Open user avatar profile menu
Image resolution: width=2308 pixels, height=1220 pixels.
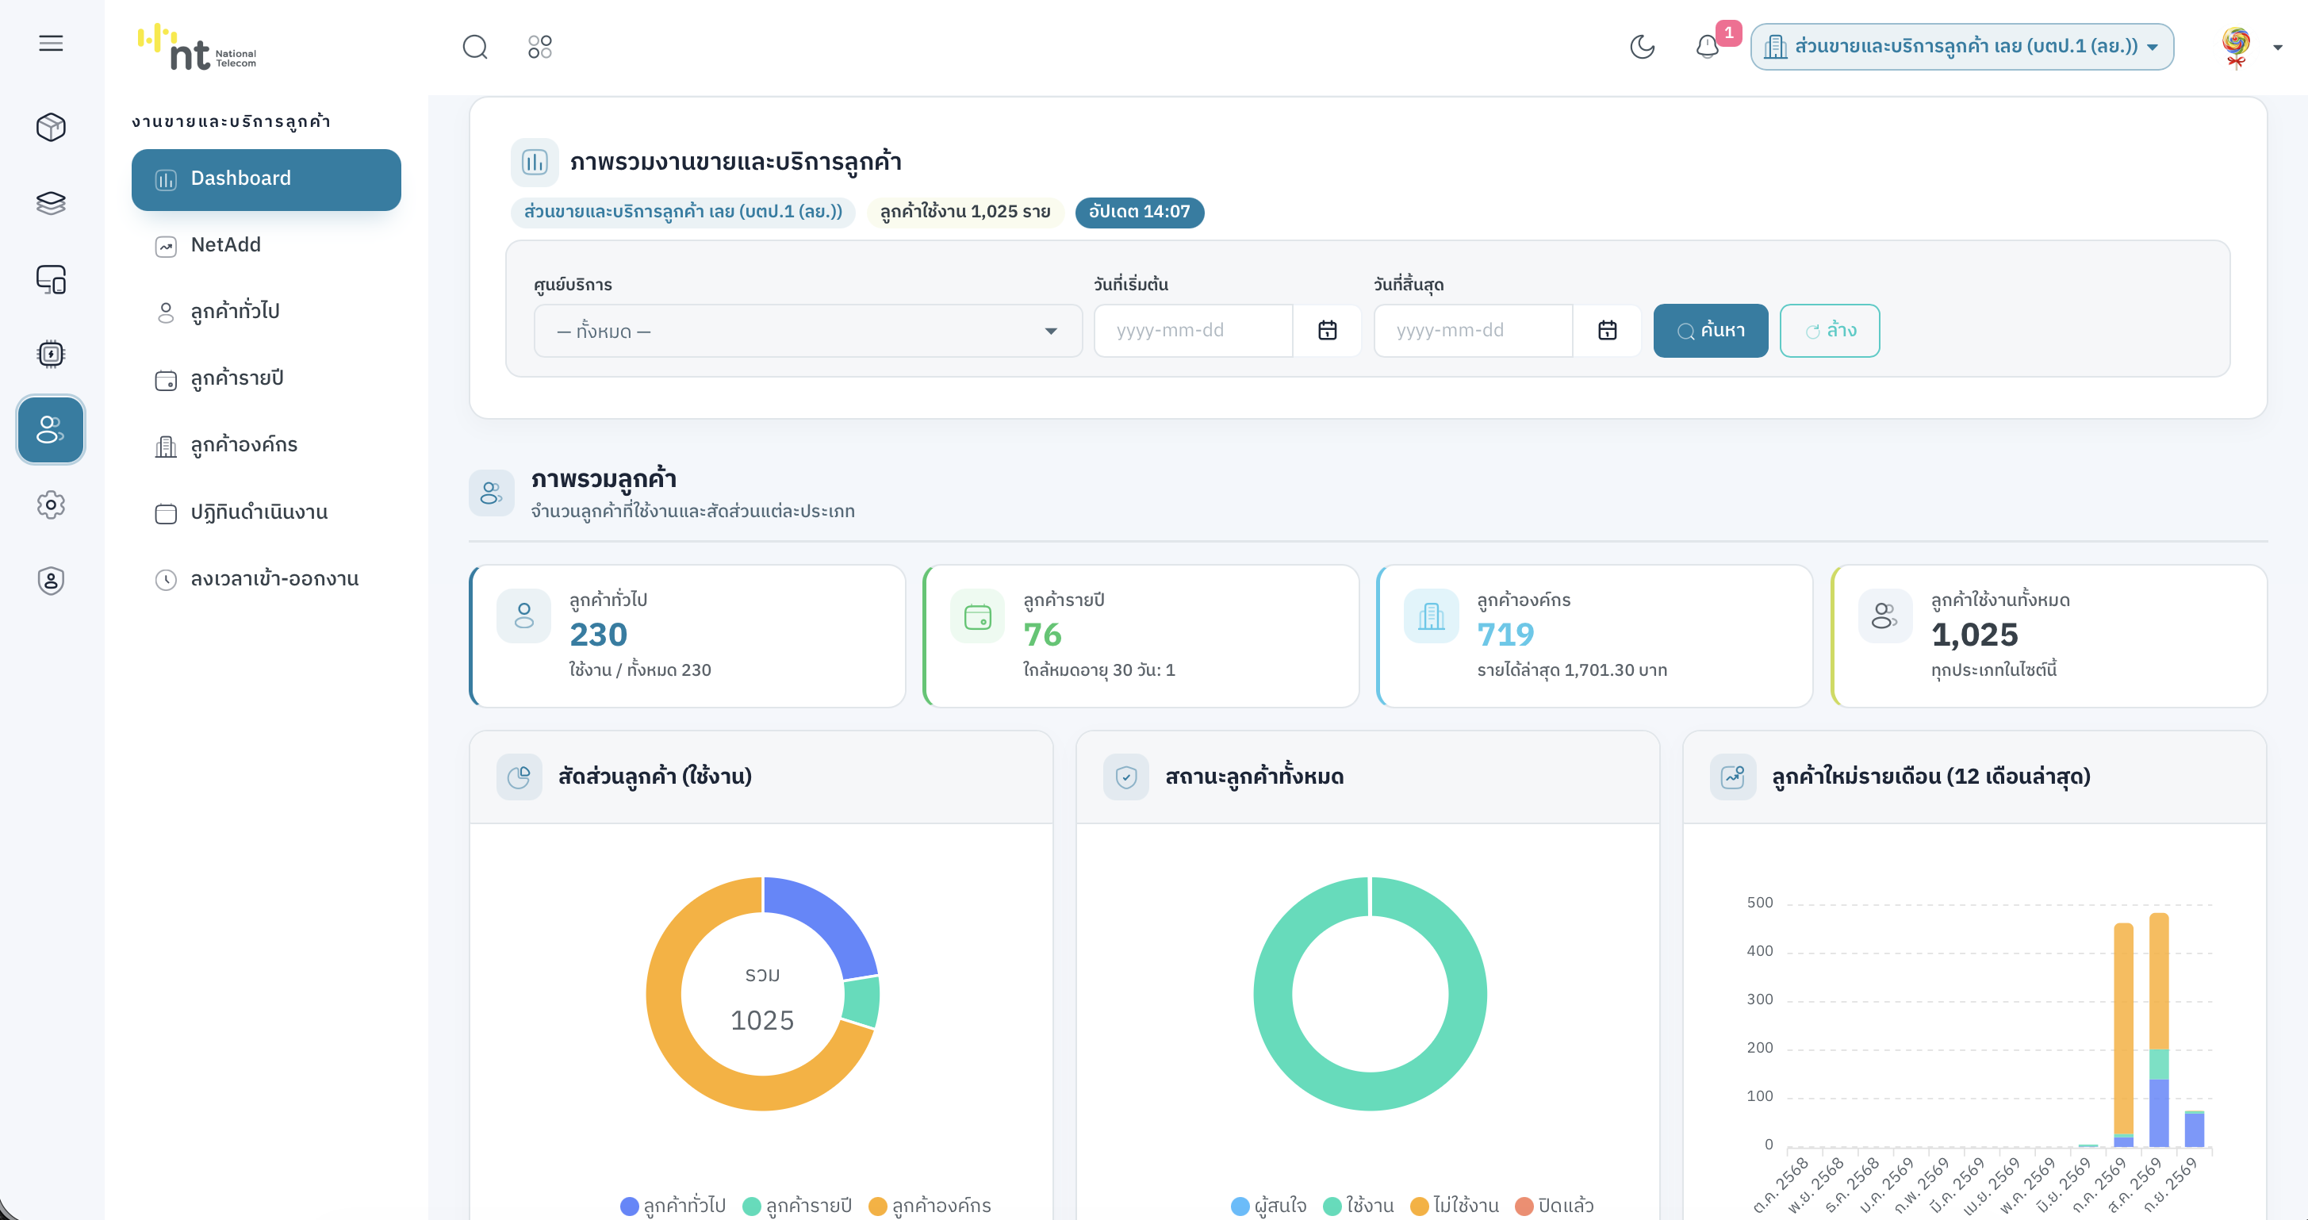point(2237,47)
